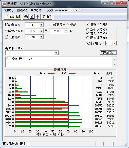The height and width of the screenshot is (148, 129).
Task: Click write value 241 in results
Action: tap(100, 78)
